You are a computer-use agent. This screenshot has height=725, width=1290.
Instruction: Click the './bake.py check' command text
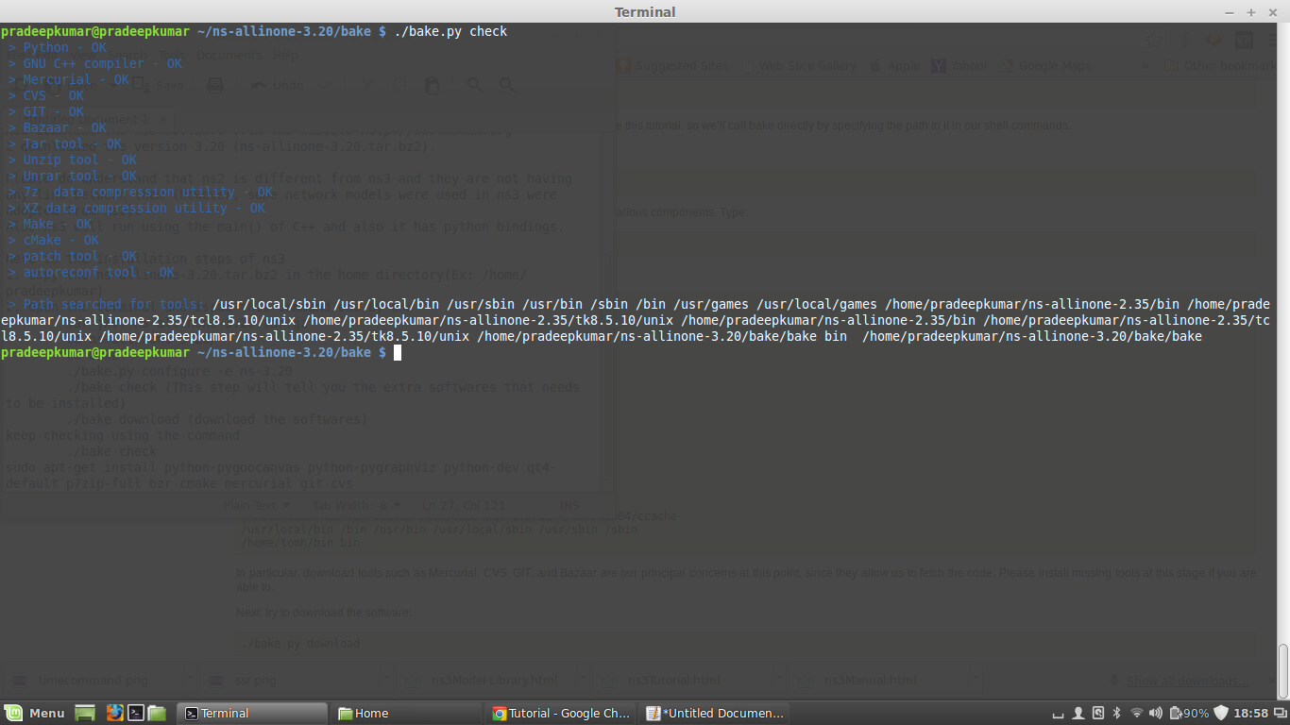[x=450, y=31]
